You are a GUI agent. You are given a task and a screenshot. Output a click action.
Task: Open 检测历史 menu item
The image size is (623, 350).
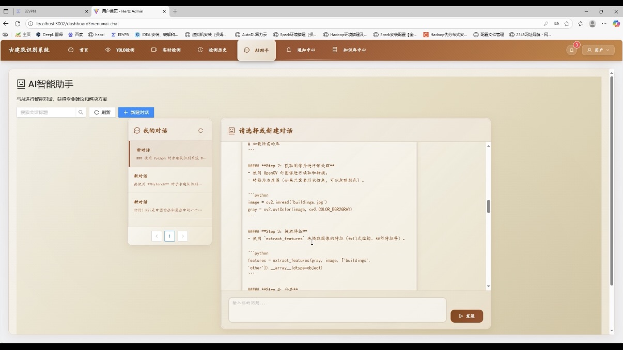[x=212, y=50]
